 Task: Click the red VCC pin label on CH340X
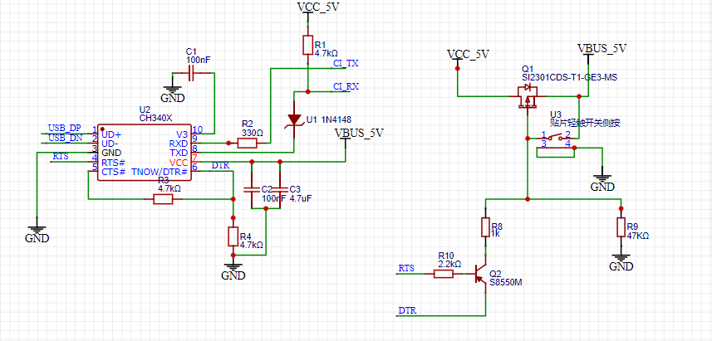click(179, 163)
